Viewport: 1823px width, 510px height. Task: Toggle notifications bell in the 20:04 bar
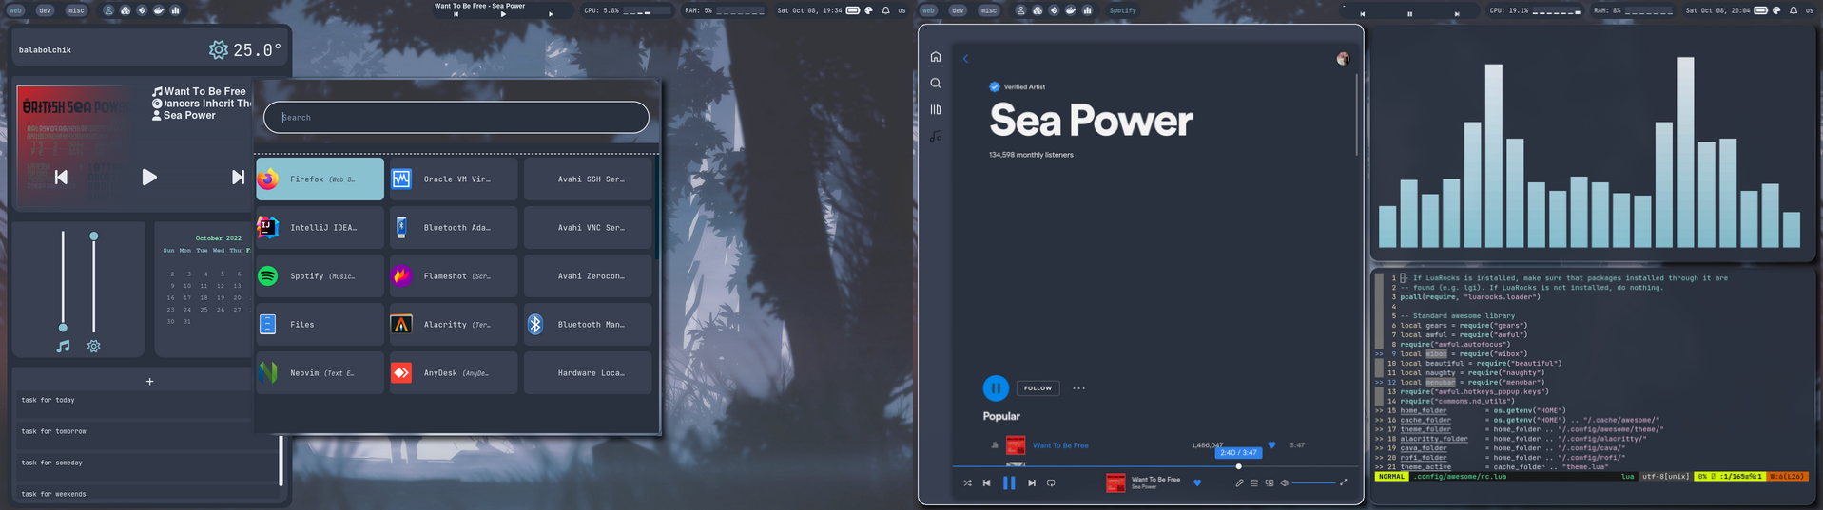tap(1794, 10)
